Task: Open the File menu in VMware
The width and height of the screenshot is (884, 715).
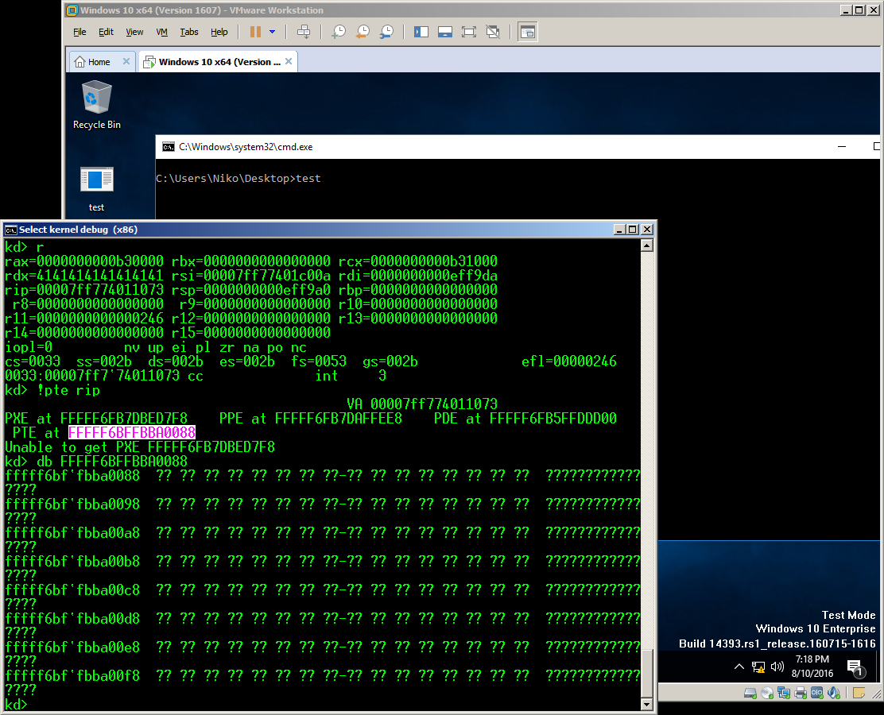Action: click(x=79, y=32)
